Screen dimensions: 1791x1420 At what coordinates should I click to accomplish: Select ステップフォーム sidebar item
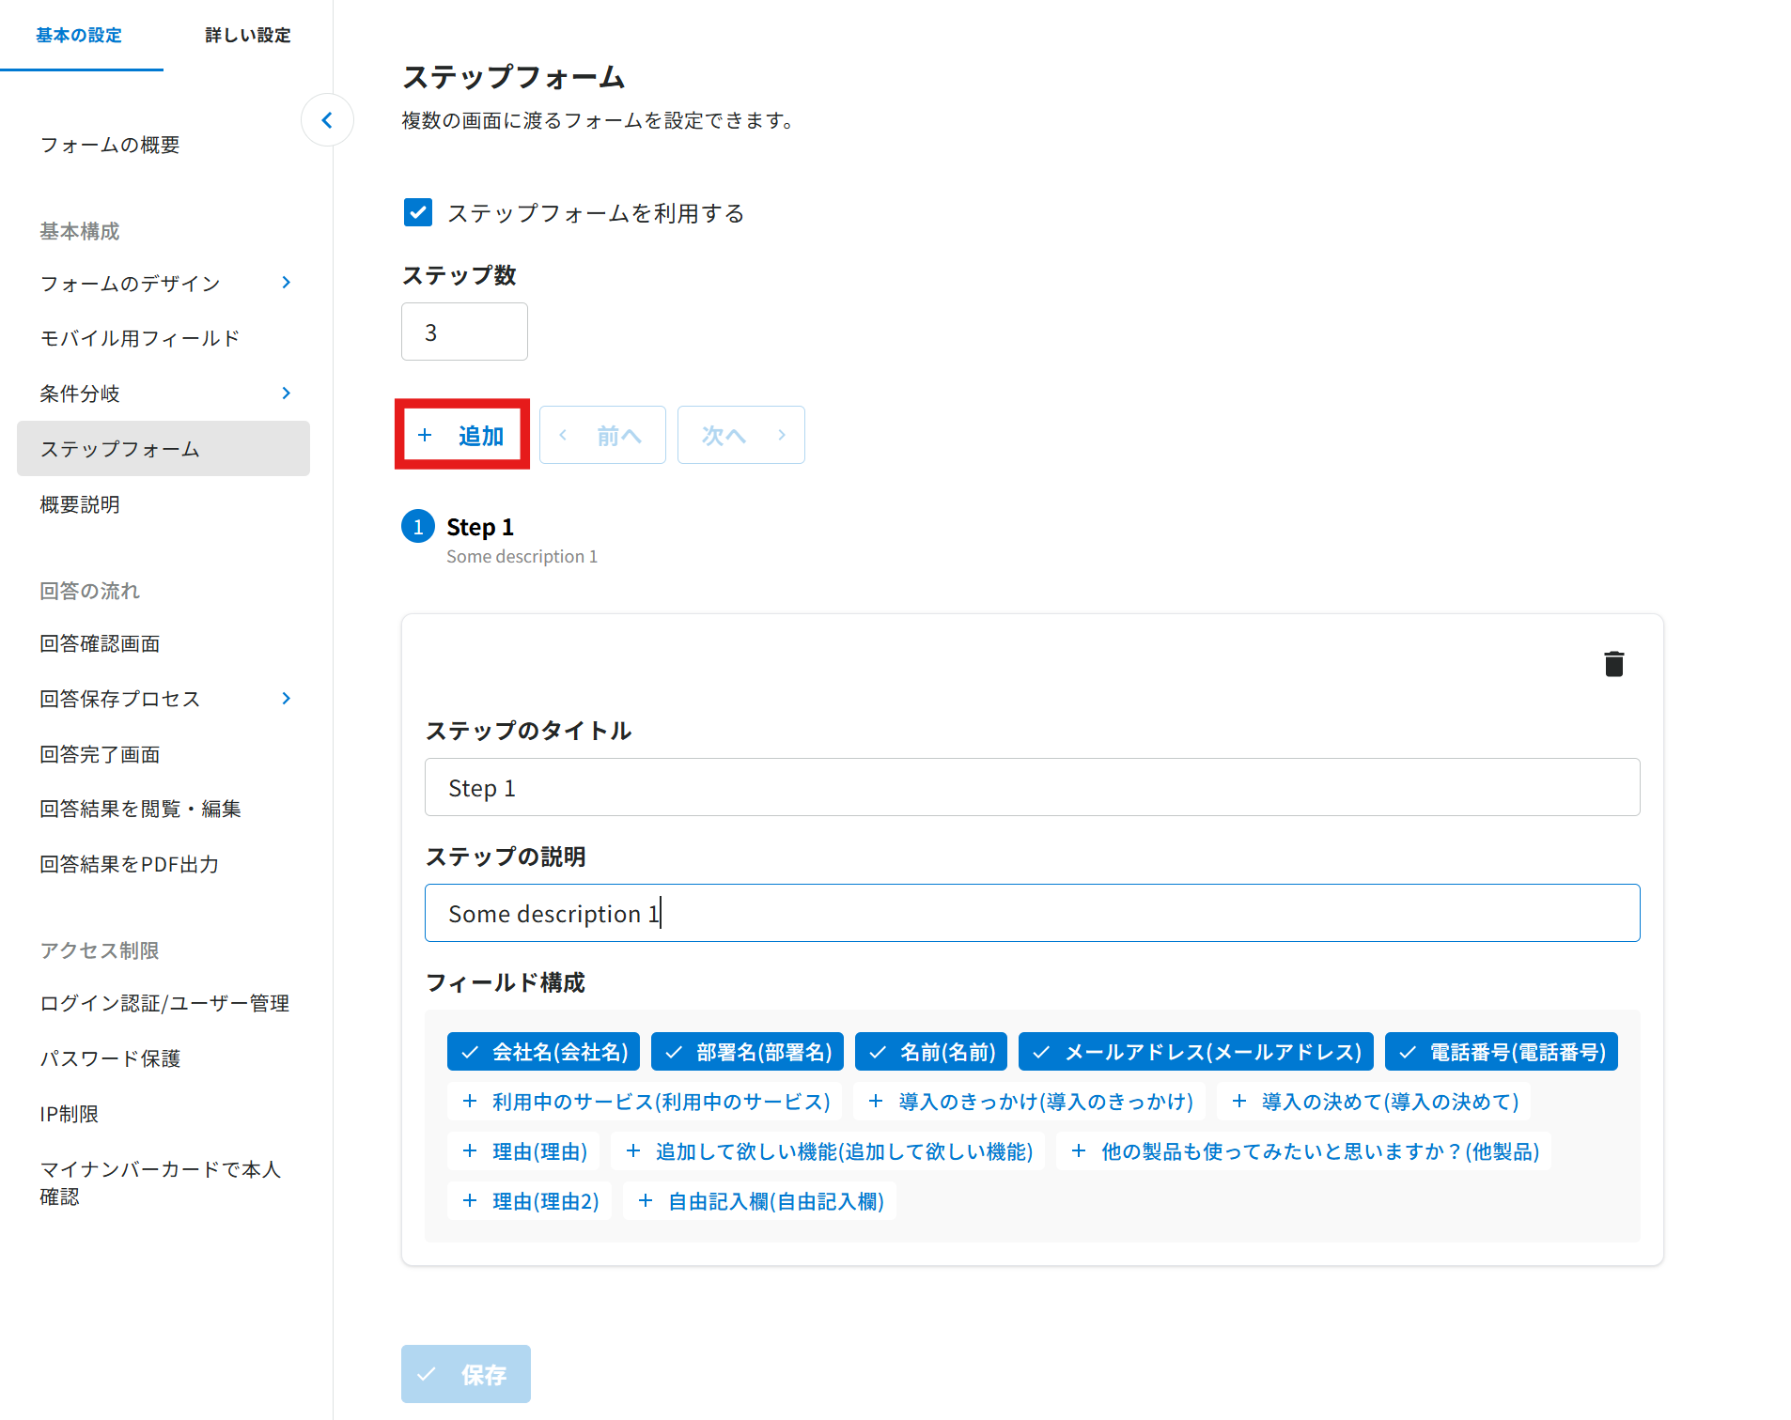pyautogui.click(x=164, y=448)
